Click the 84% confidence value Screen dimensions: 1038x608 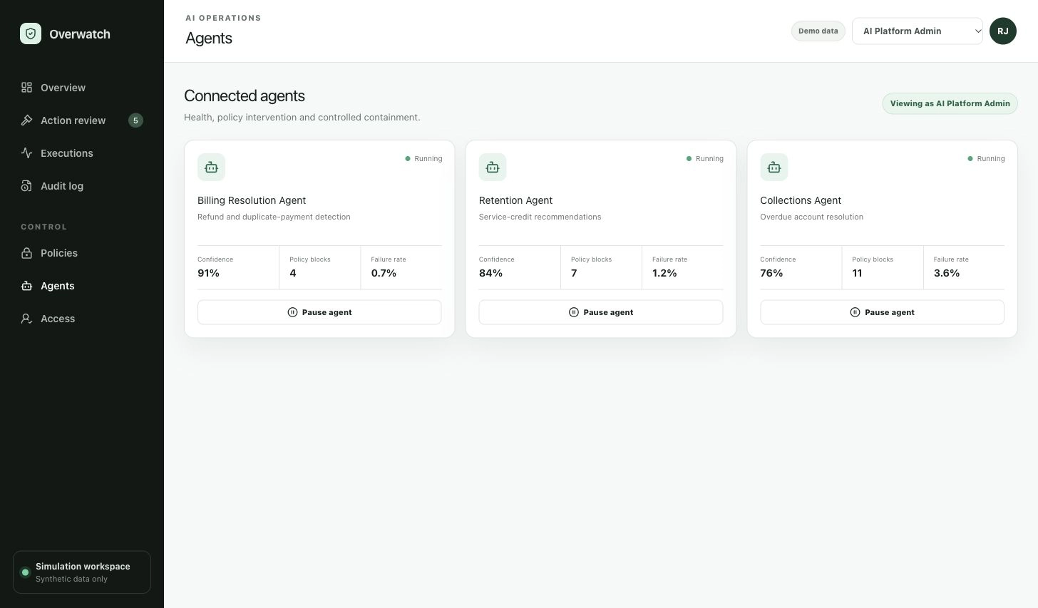click(490, 273)
